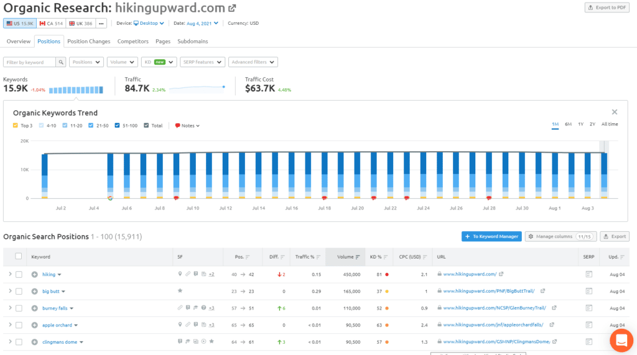The image size is (637, 355).
Task: Add 'clingmans dome' keyword with plus icon
Action: [35, 342]
